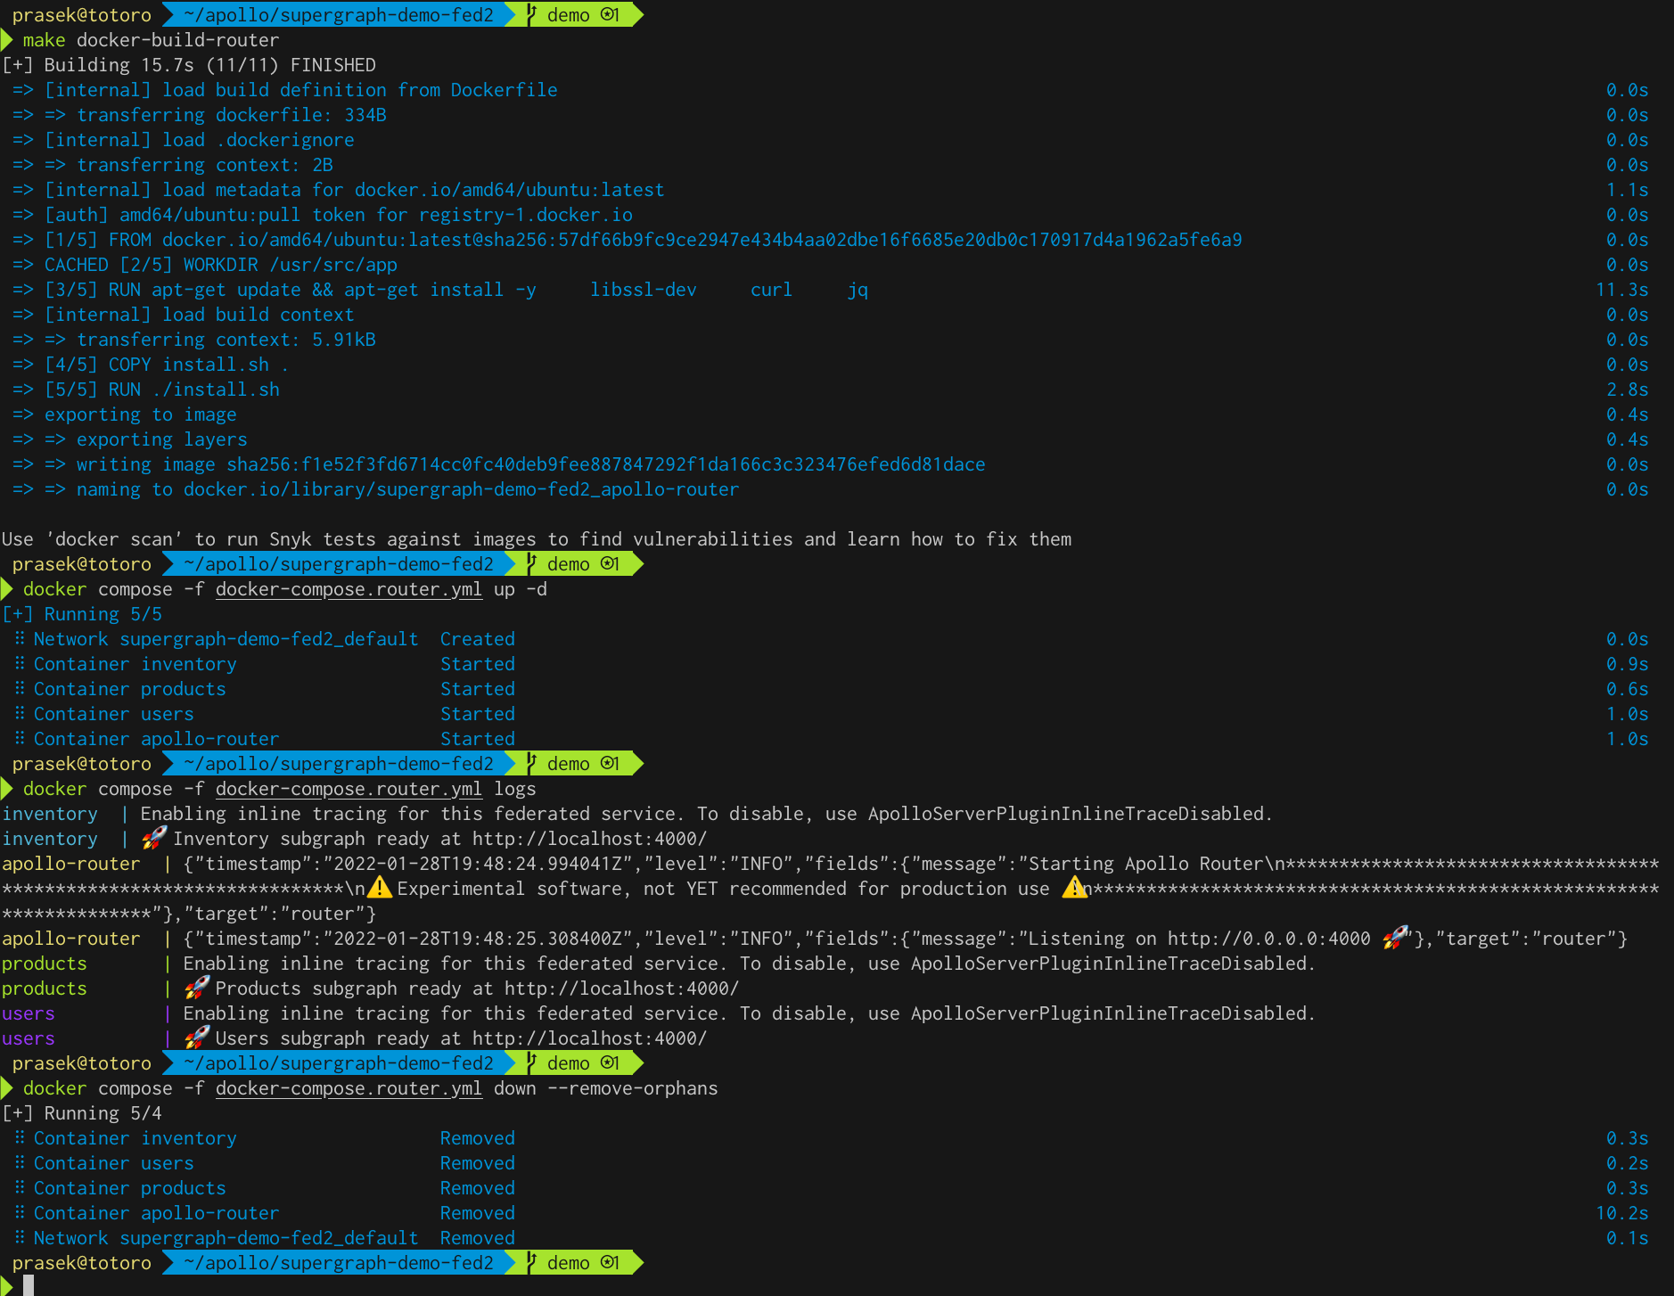This screenshot has width=1674, height=1296.
Task: Open http://0.0.0.0:4000 link in Listening message
Action: pyautogui.click(x=1268, y=939)
